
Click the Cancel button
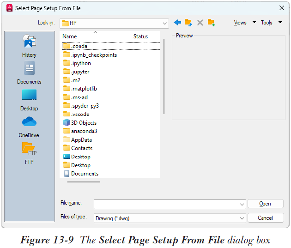coord(266,218)
